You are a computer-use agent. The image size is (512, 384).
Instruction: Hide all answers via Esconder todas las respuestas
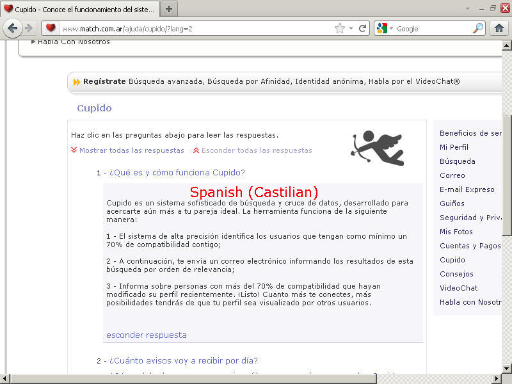257,150
